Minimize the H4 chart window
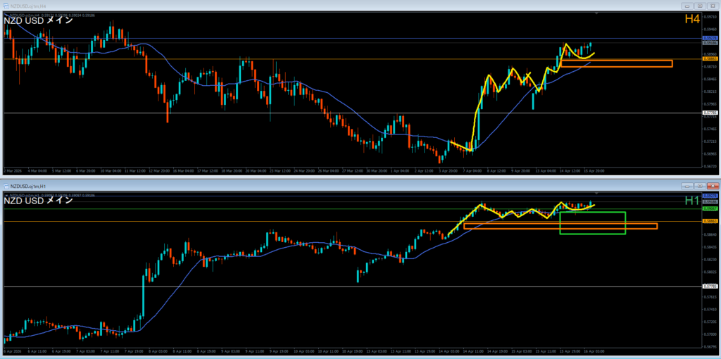The image size is (721, 359). click(687, 5)
